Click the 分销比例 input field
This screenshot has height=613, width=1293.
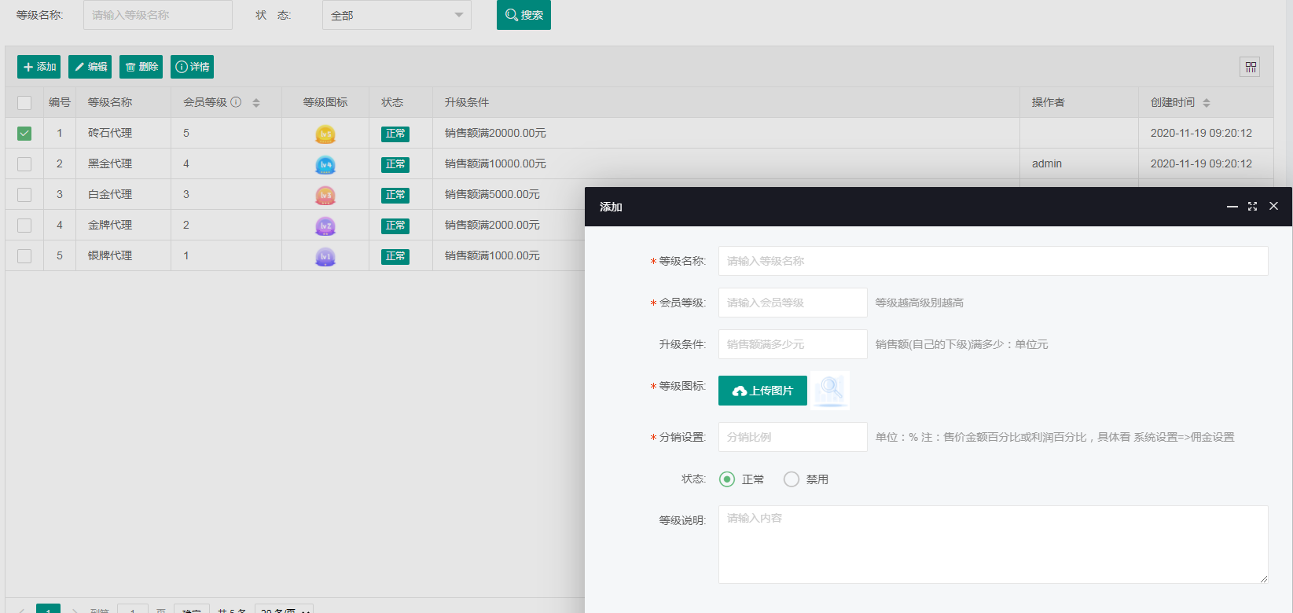[793, 437]
